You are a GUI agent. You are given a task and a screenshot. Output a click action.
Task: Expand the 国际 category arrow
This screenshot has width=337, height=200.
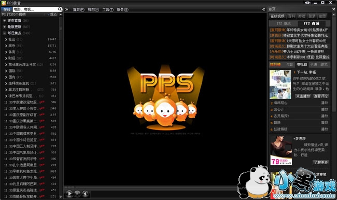point(6,70)
